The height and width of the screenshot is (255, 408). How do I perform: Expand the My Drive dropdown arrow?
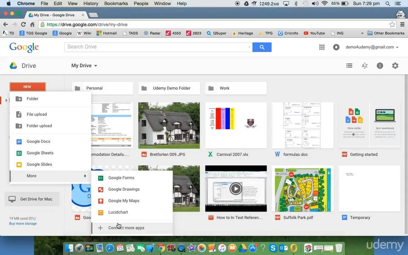pyautogui.click(x=96, y=66)
